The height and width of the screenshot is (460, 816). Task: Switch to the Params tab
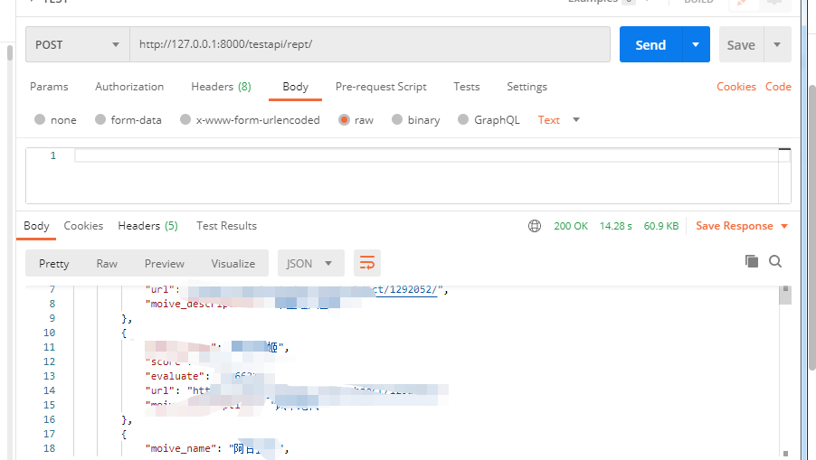49,87
